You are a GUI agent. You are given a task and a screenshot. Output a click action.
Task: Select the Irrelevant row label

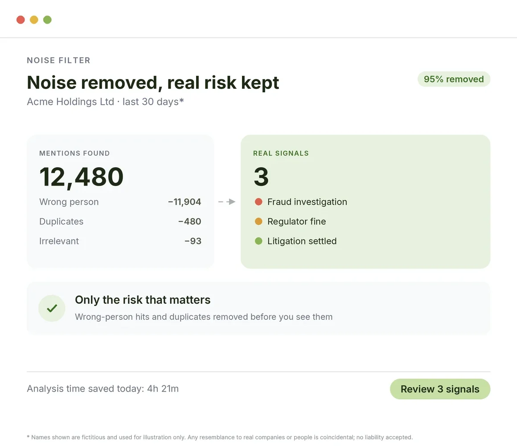click(x=59, y=241)
